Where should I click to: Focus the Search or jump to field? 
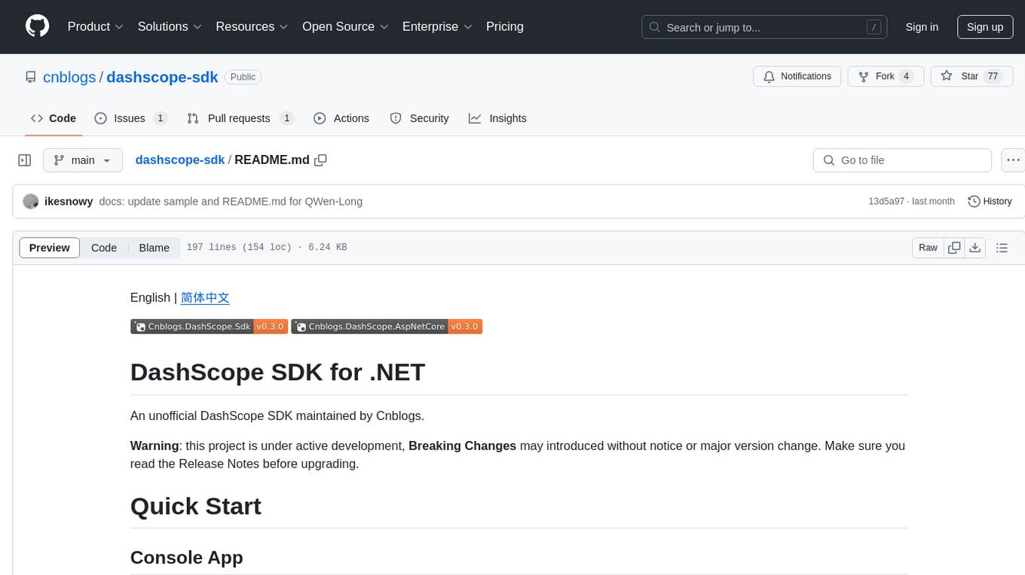tap(764, 27)
